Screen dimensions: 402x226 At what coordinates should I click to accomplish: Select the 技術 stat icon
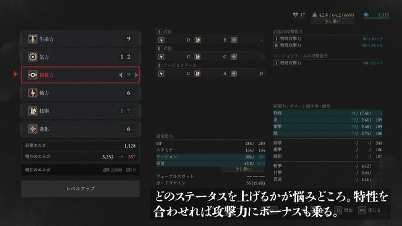pos(33,111)
